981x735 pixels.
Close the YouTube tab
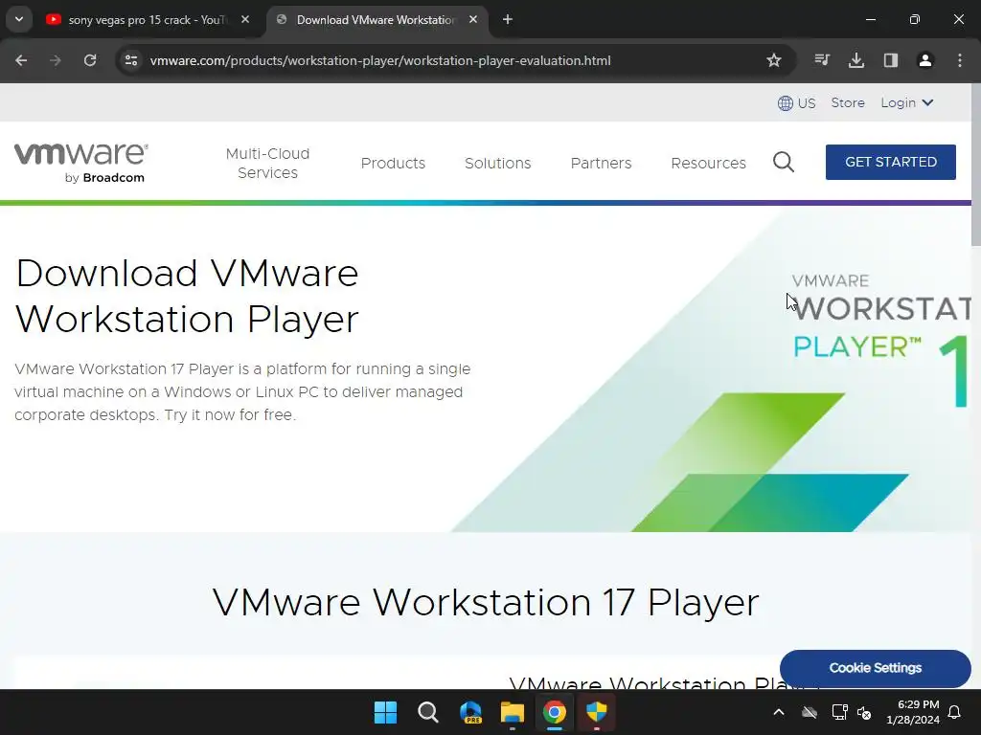245,19
